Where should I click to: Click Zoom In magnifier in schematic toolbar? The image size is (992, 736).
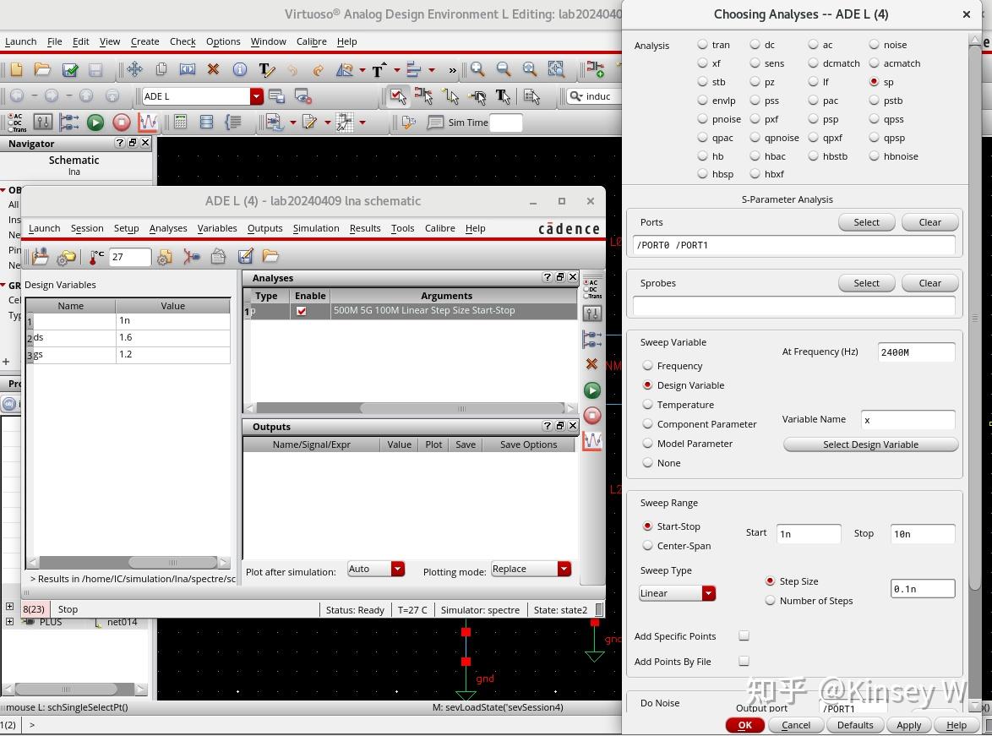pos(477,69)
